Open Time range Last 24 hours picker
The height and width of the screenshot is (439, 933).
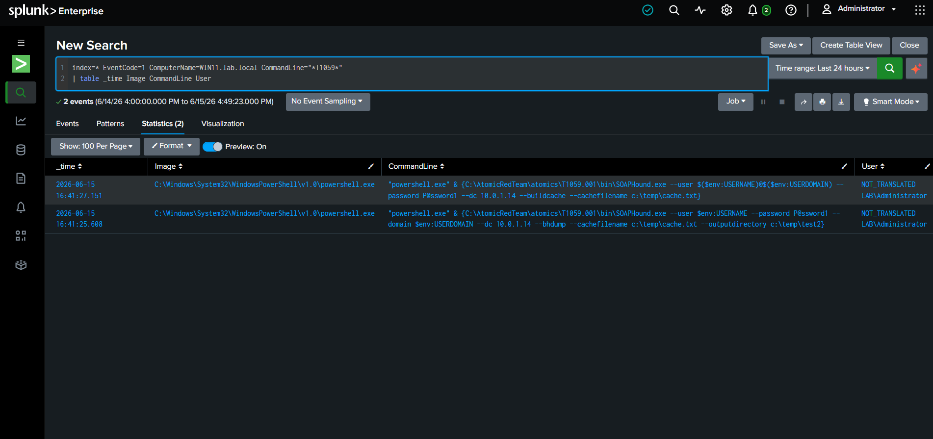click(x=823, y=68)
